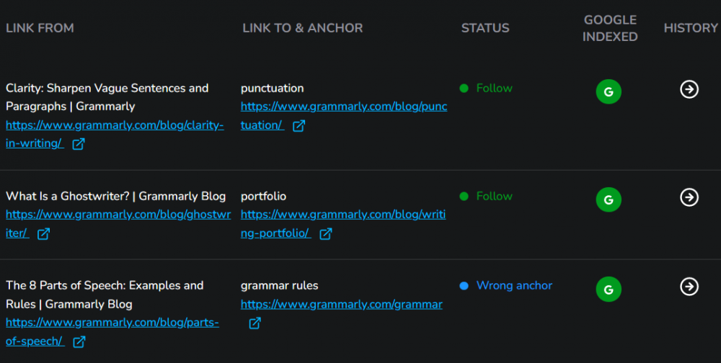The image size is (721, 363).
Task: Open the blog/ghostwriter link
Action: [x=118, y=224]
